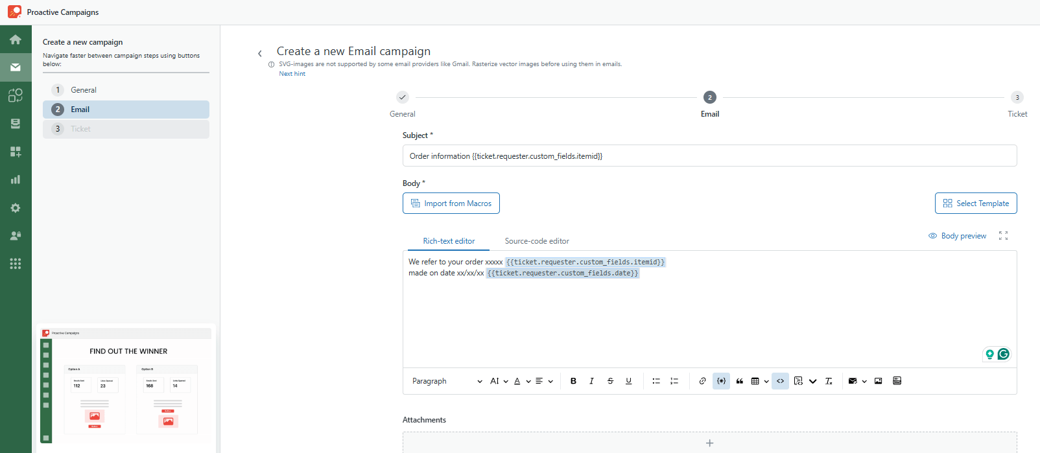
Task: Insert an image into the body
Action: (878, 381)
